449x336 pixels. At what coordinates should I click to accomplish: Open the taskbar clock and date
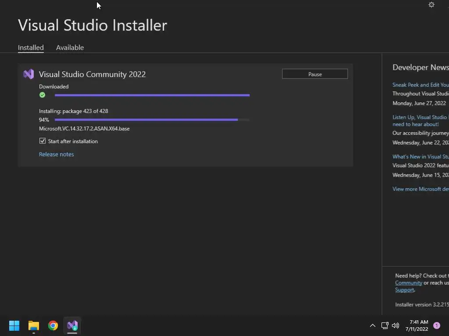(x=417, y=325)
